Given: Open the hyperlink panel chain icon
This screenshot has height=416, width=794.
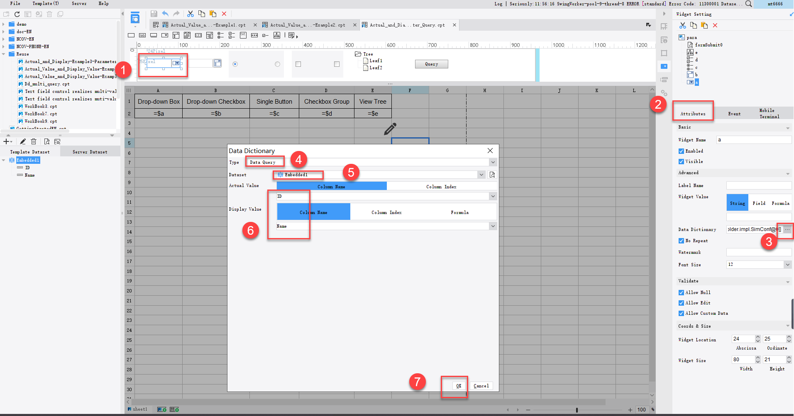Looking at the screenshot, I should coord(664,93).
